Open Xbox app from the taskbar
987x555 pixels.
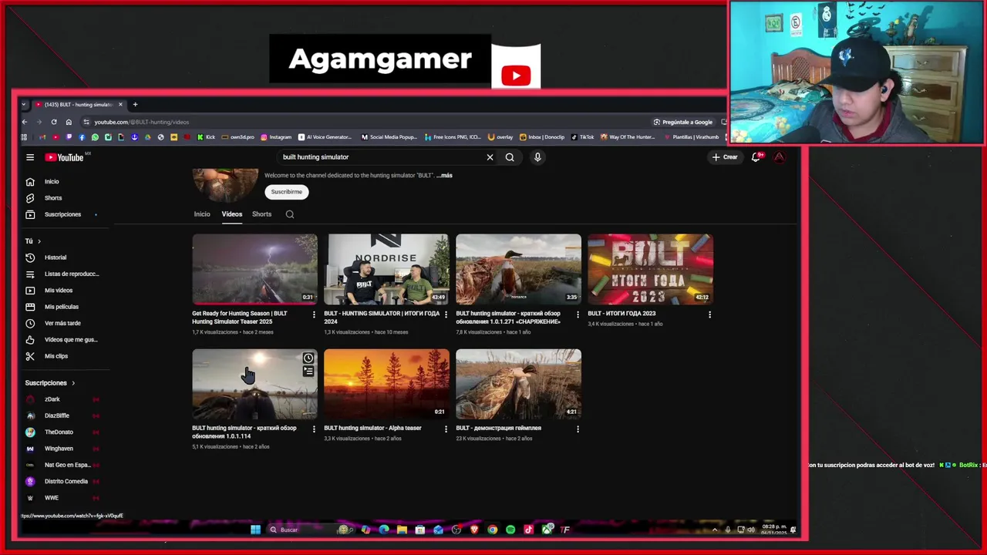(x=547, y=530)
